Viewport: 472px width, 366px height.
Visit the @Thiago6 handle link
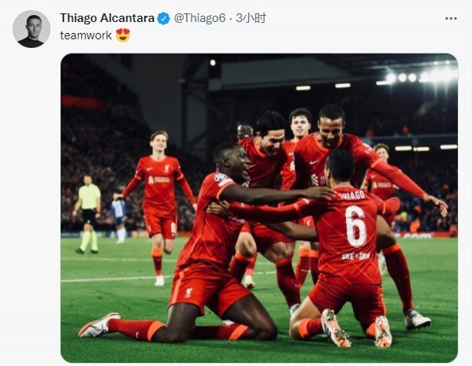point(199,18)
